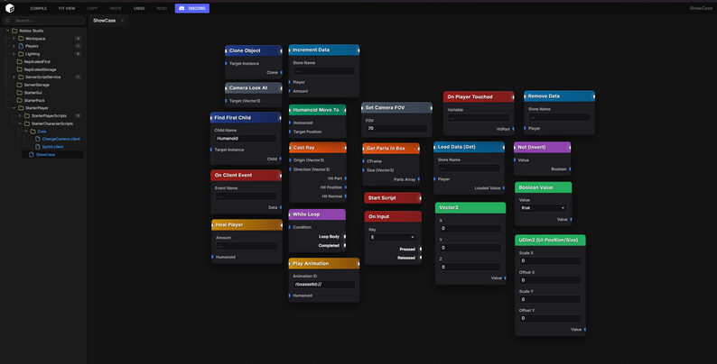The image size is (717, 364).
Task: Select Sprint.client in the tree
Action: 52,147
